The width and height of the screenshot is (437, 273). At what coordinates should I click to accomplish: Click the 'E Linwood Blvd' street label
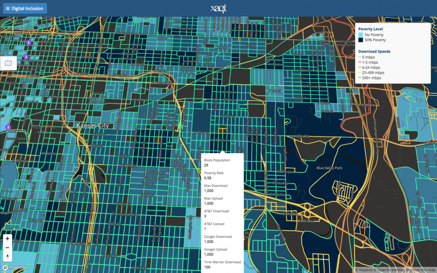click(x=125, y=215)
